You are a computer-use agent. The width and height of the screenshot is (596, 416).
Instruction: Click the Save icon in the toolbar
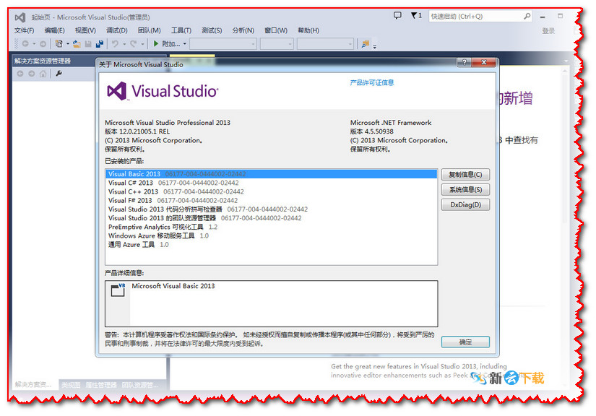(x=87, y=44)
